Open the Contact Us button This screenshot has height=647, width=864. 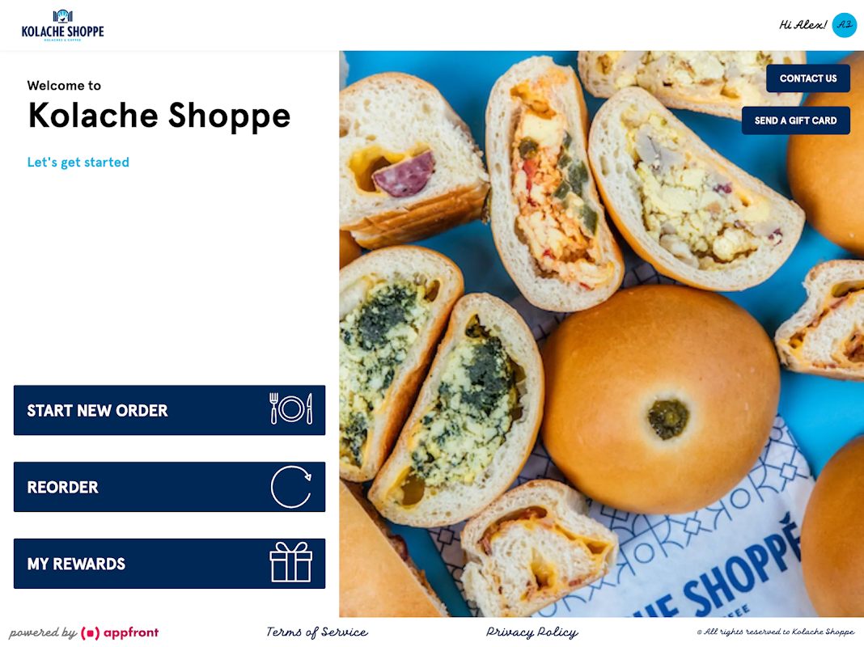click(808, 78)
